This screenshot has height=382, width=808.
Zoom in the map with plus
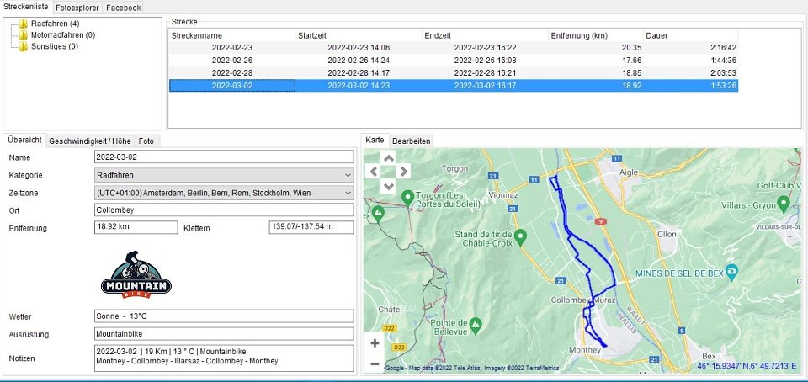375,342
